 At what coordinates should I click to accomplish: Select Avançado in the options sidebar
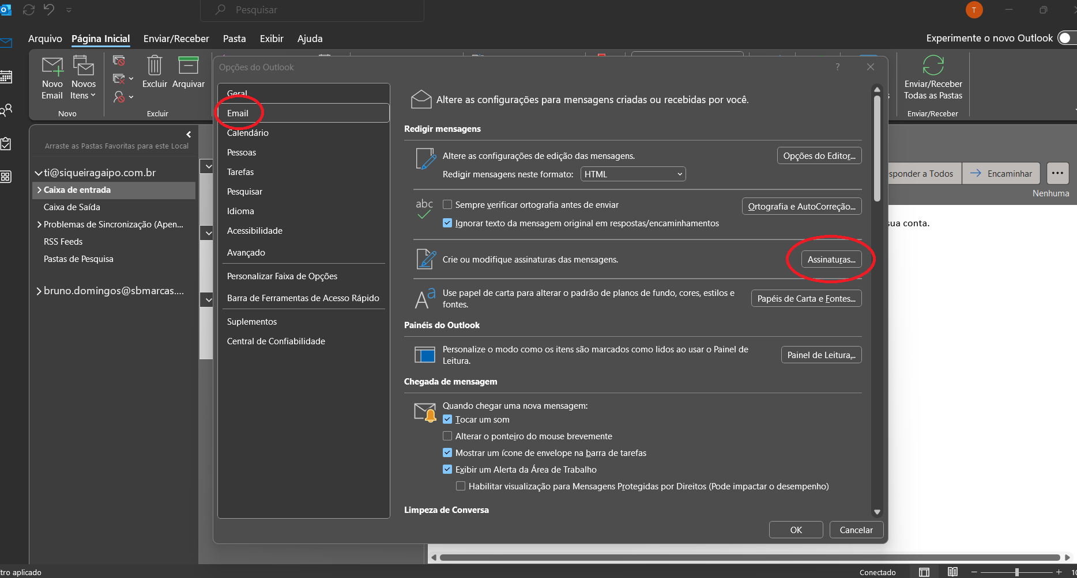[x=303, y=253]
